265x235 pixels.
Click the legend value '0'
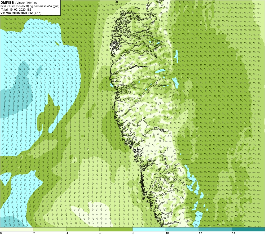click(x=1, y=233)
